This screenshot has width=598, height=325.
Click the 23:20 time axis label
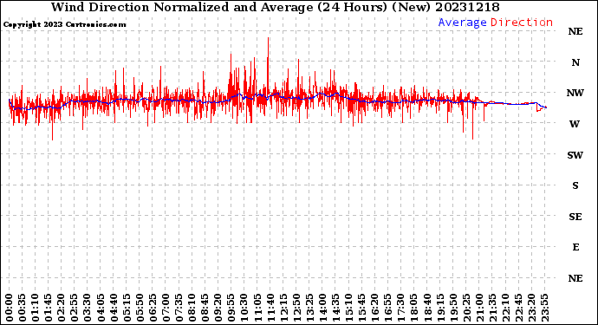(x=531, y=308)
